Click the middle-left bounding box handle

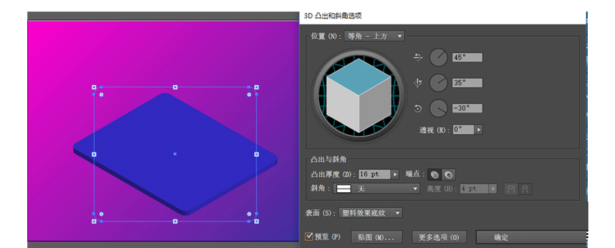(94, 154)
